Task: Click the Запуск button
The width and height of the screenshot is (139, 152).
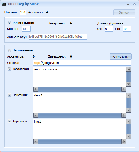Action: pos(124,12)
